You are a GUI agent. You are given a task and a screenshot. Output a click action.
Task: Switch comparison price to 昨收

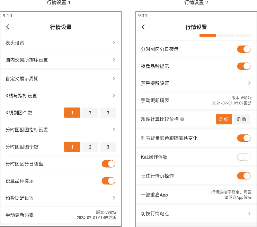click(x=242, y=119)
